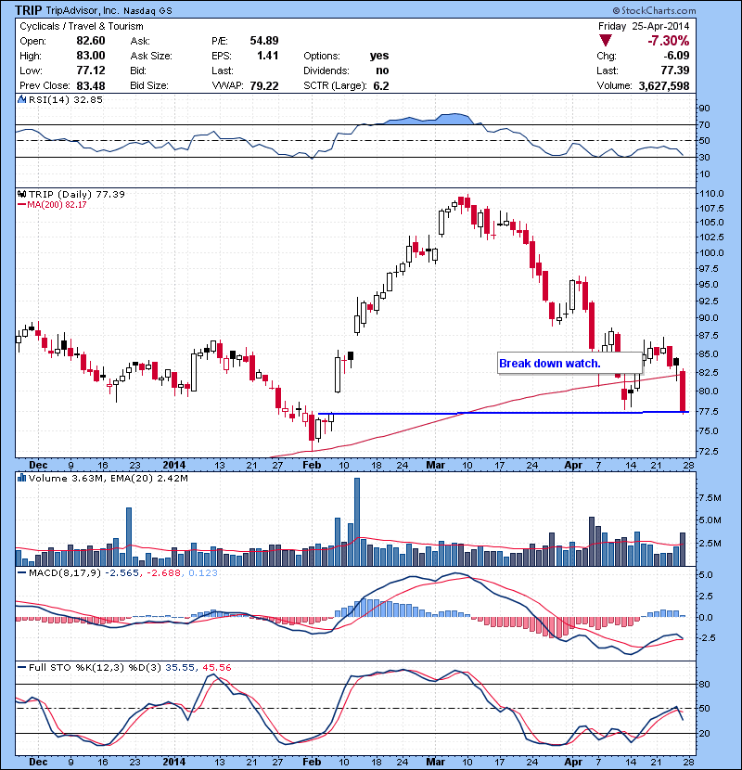The image size is (742, 770).
Task: Click the SCTR (Large) value
Action: coord(380,85)
